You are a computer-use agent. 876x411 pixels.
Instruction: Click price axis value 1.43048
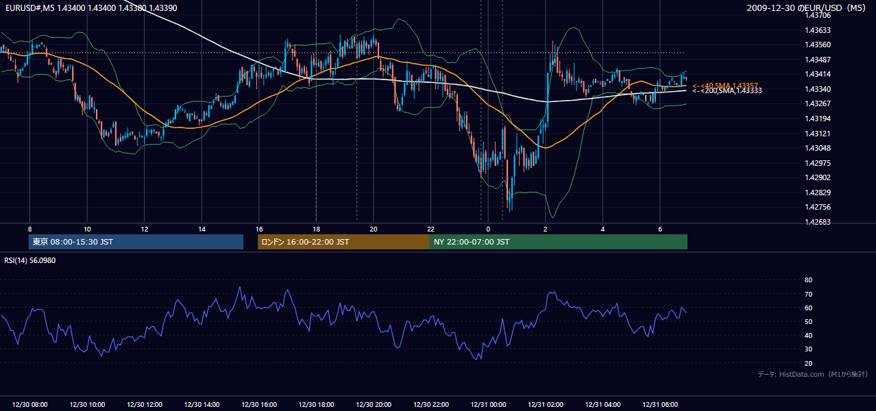pos(818,149)
